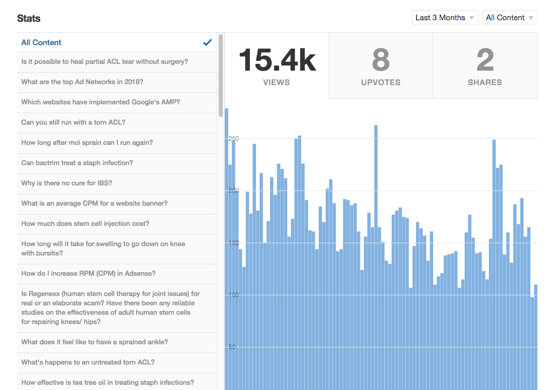Select 'Which websites have implemented Google's AMP?'
The width and height of the screenshot is (549, 390).
(117, 103)
